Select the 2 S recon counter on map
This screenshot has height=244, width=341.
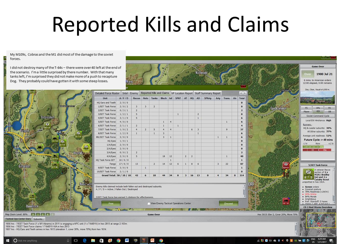point(78,135)
